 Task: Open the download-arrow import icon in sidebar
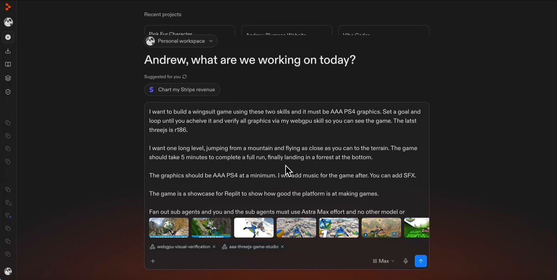tap(8, 51)
